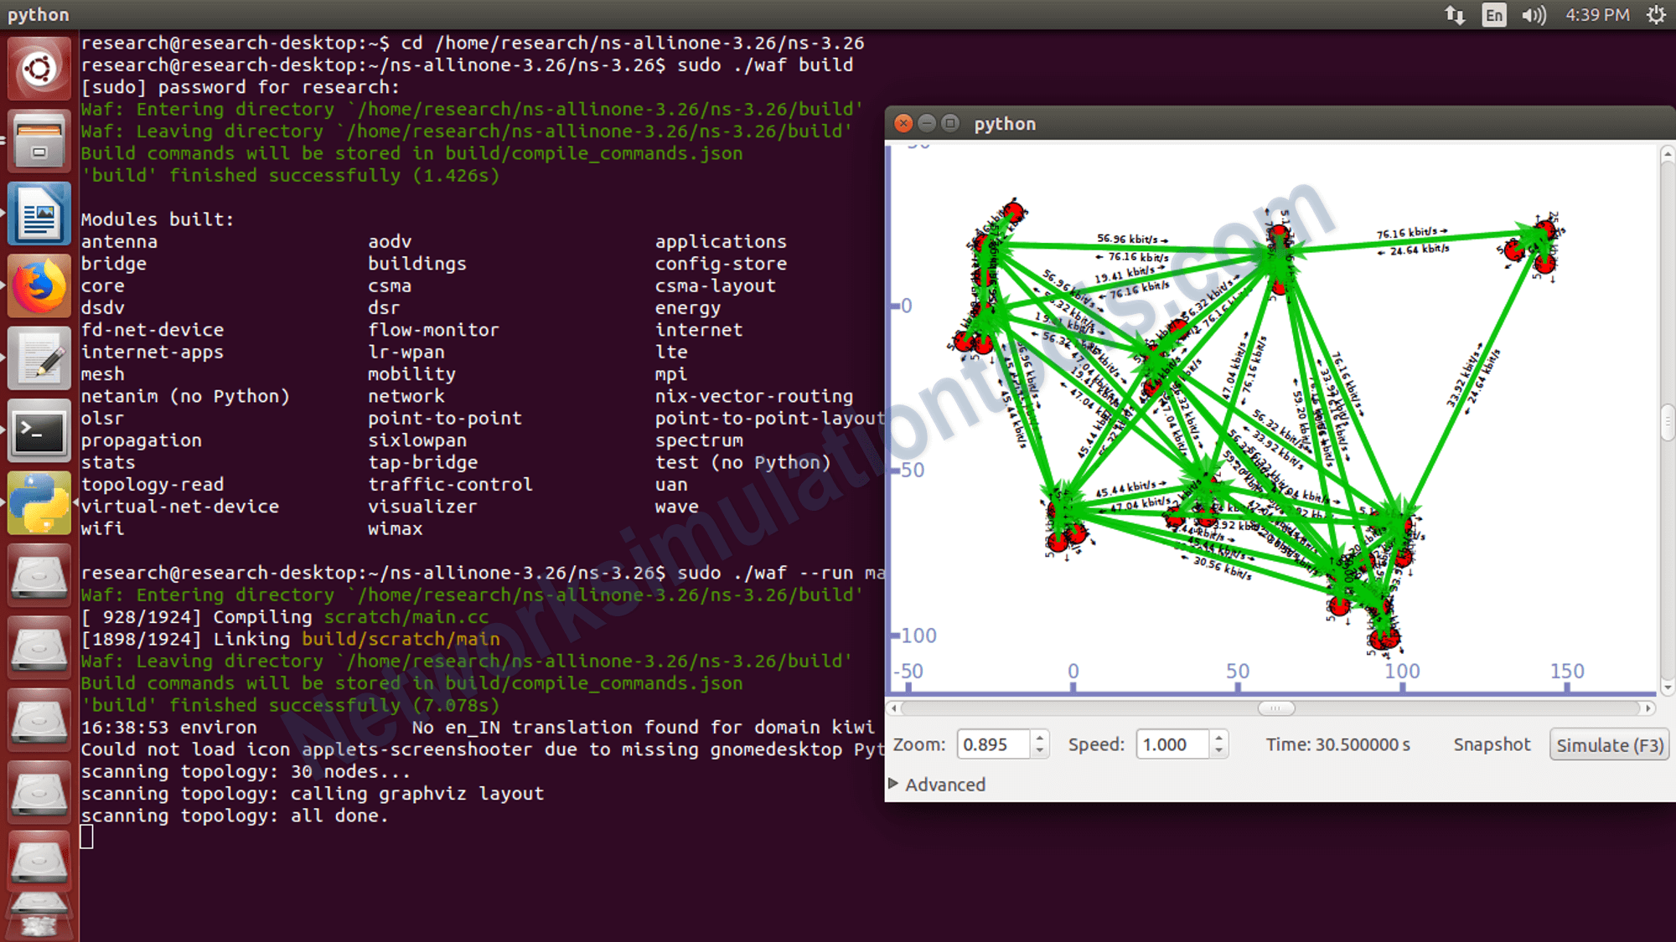Open the Files manager from the dock
1676x942 pixels.
point(39,142)
